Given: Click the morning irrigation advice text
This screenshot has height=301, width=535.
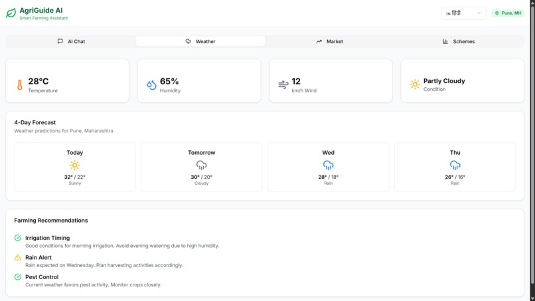Looking at the screenshot, I should [x=122, y=246].
